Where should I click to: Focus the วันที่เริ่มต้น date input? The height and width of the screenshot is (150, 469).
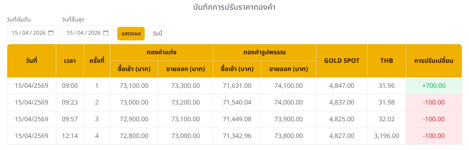point(28,33)
